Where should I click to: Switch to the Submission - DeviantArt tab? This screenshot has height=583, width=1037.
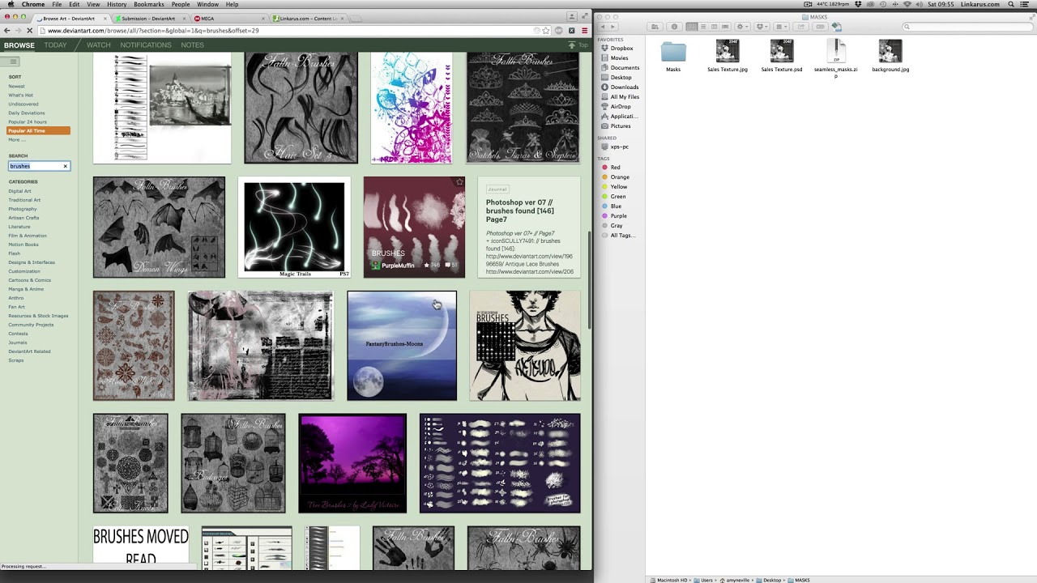(x=150, y=18)
